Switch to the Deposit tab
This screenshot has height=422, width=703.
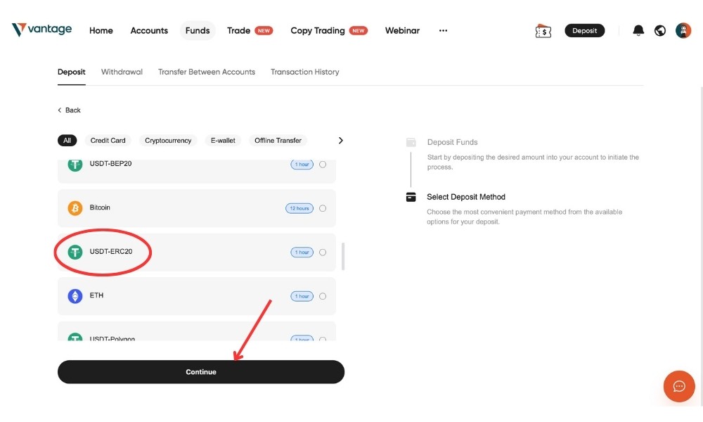coord(71,72)
